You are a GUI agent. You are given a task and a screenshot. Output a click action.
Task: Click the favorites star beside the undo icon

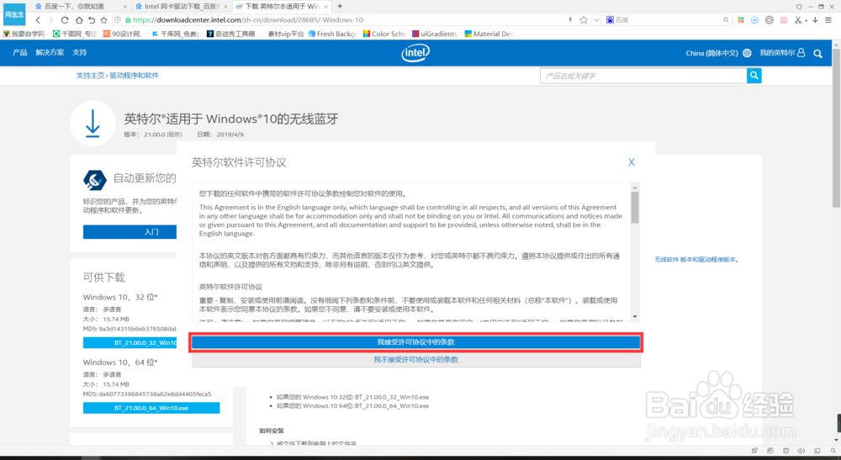pos(104,20)
